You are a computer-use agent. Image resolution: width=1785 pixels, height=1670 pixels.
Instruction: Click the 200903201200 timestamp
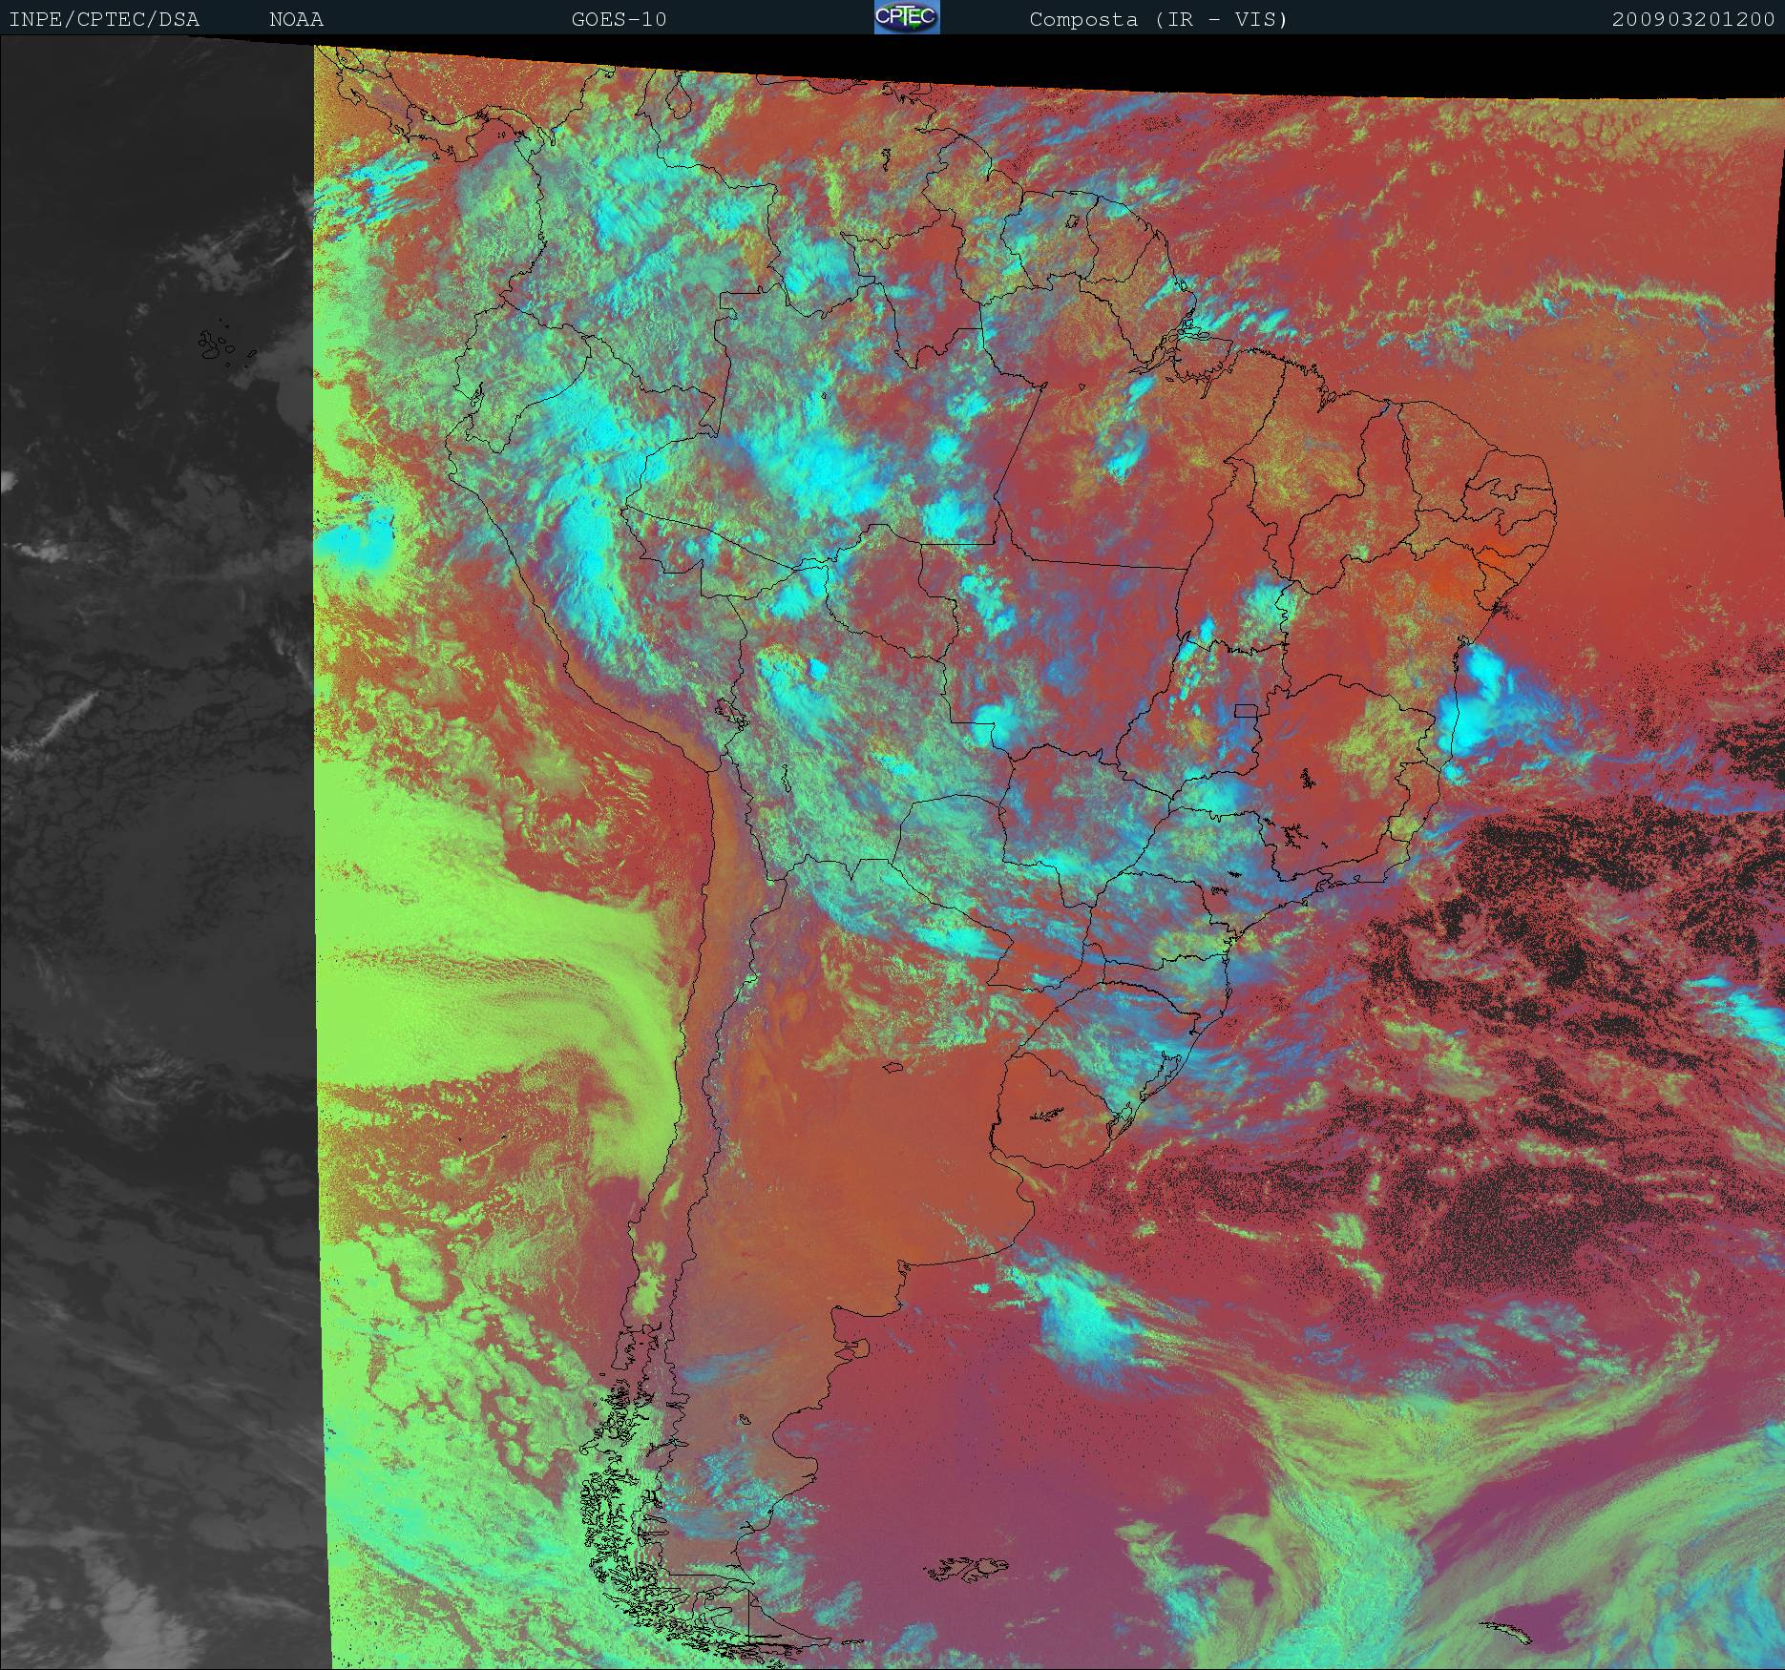[x=1693, y=19]
